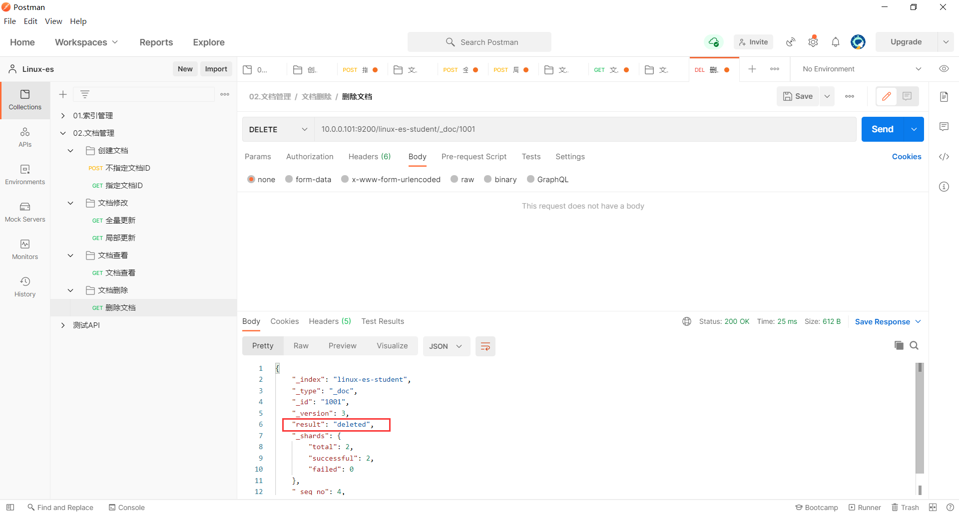959x514 pixels.
Task: Open the request info icon
Action: (x=944, y=187)
